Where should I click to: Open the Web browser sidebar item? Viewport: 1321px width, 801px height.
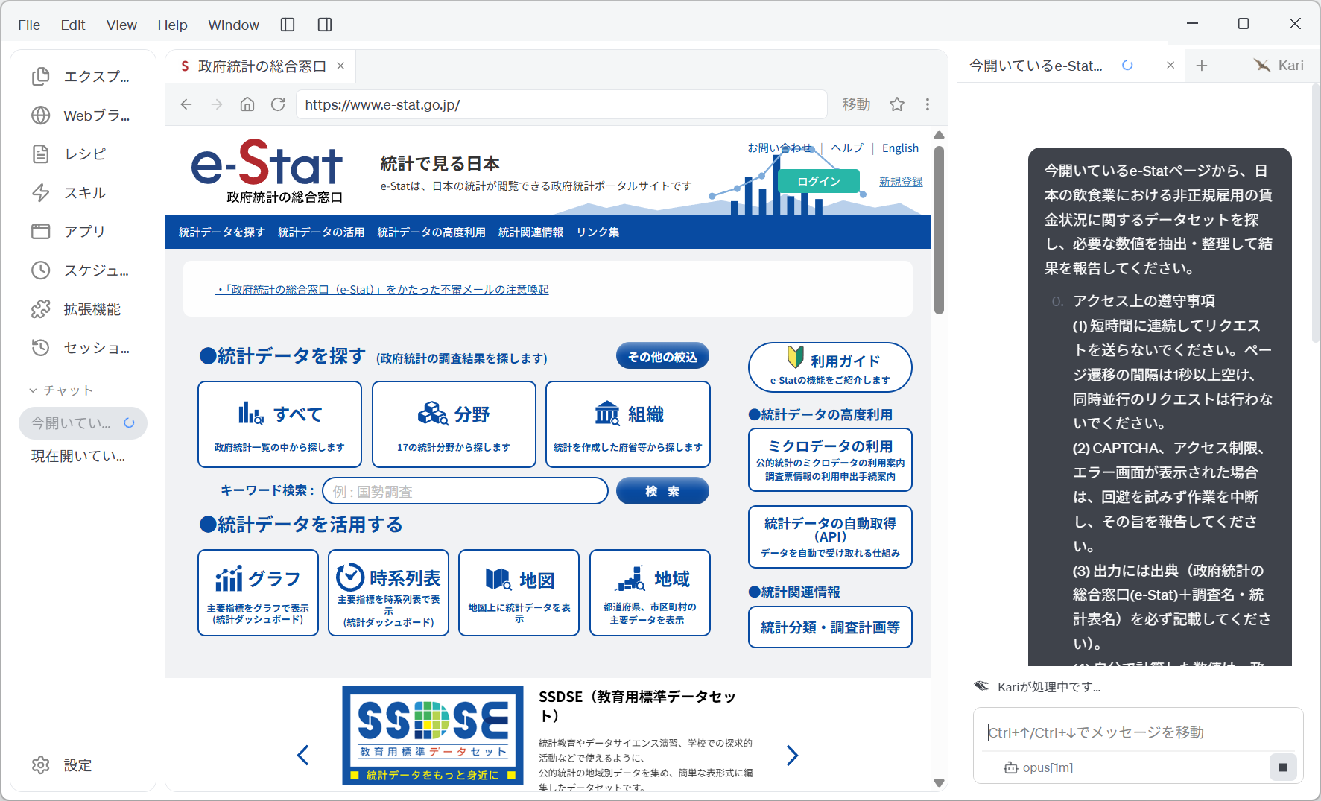click(x=82, y=115)
